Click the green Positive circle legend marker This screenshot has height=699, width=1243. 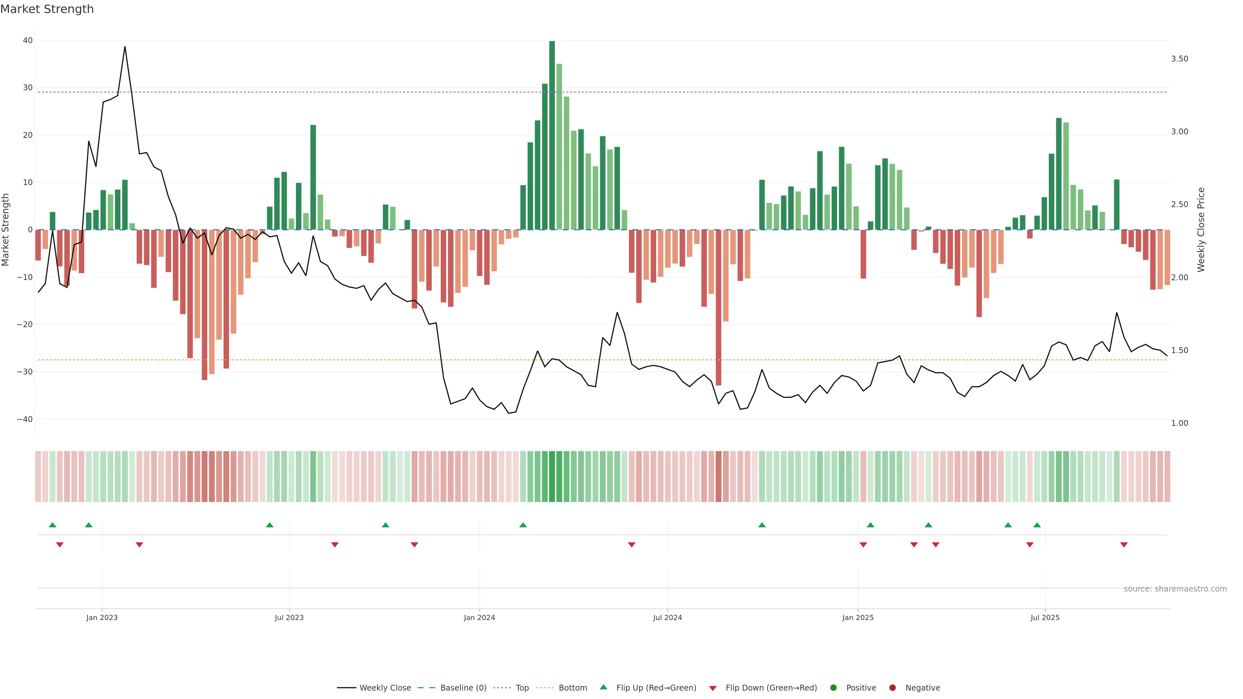(833, 687)
